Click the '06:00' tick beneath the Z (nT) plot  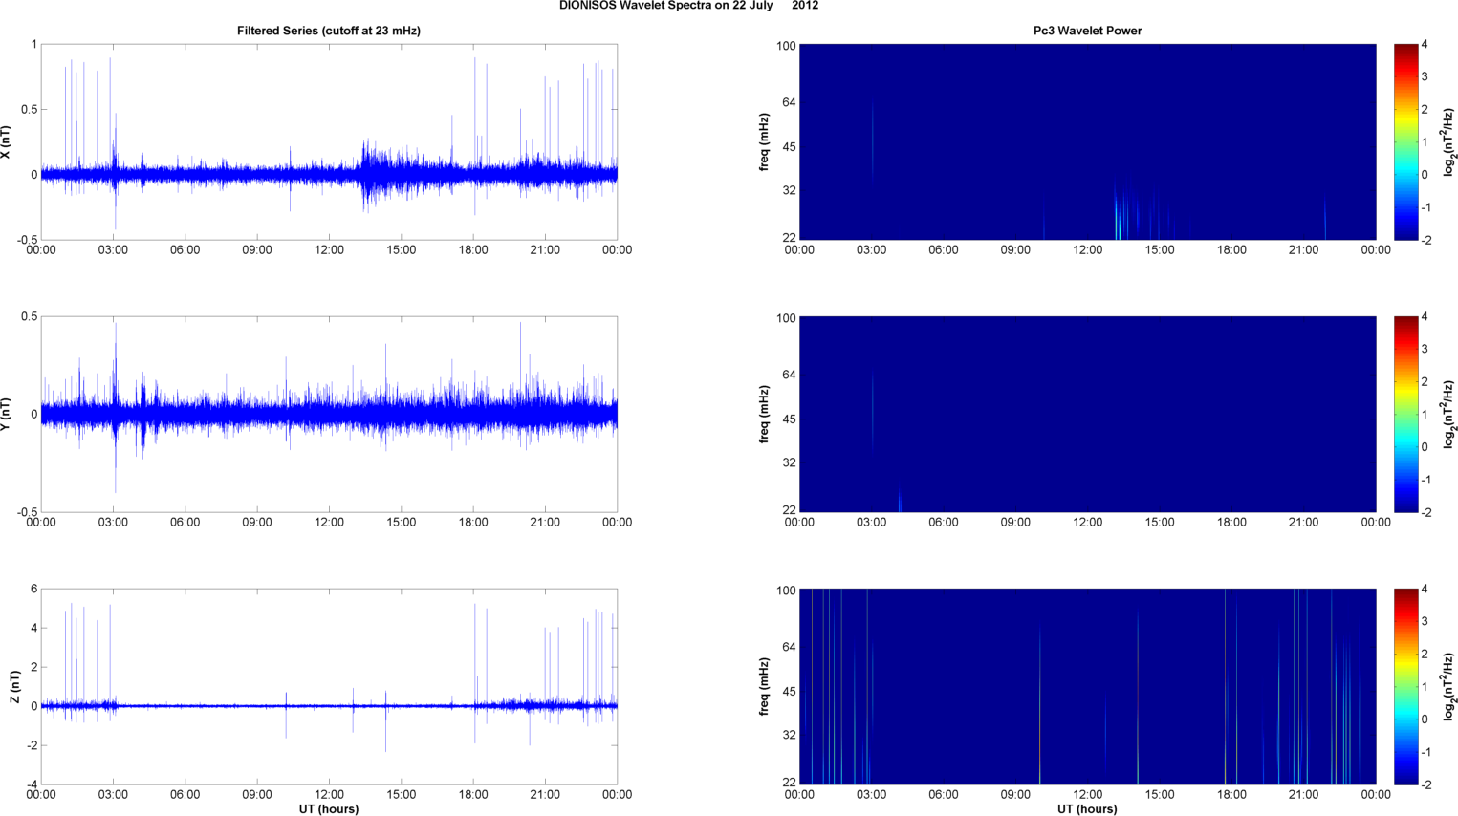click(185, 795)
